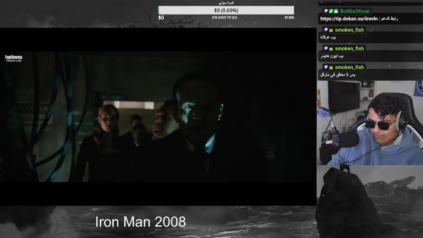Click the streamer's webcam feed

[x=370, y=123]
